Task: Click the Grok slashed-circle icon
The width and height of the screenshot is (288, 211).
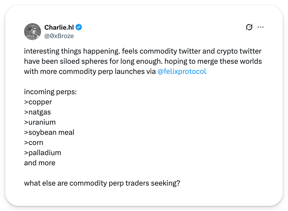Action: pyautogui.click(x=249, y=27)
